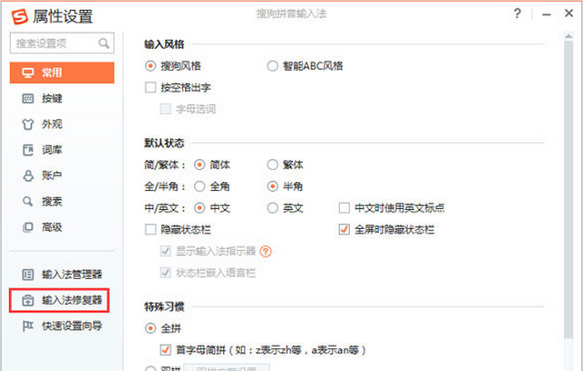The image size is (583, 371).
Task: Click the 词库 dictionary icon
Action: pos(28,150)
